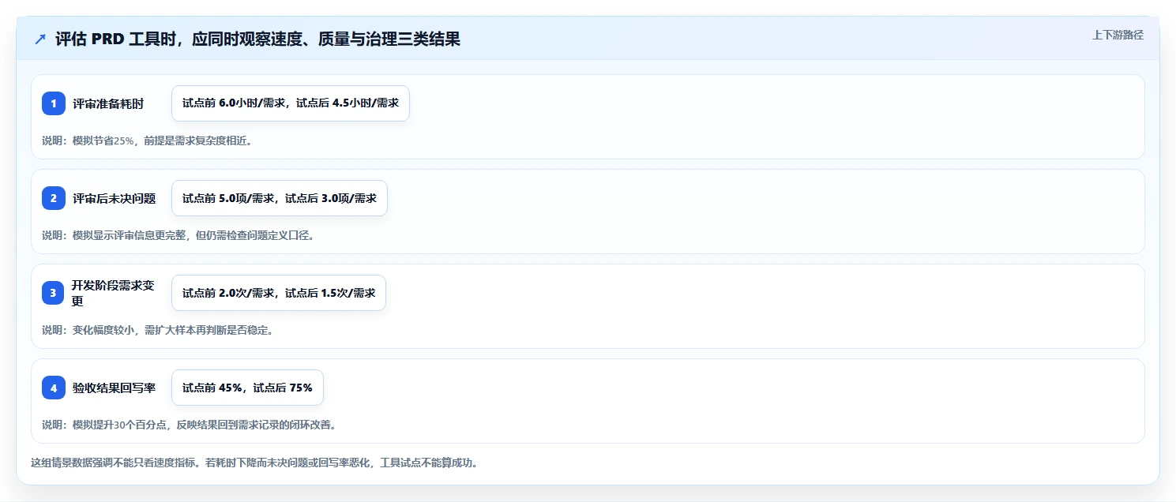Select the value chip 试点前 2.0次/需求
This screenshot has height=502, width=1176.
click(x=279, y=293)
